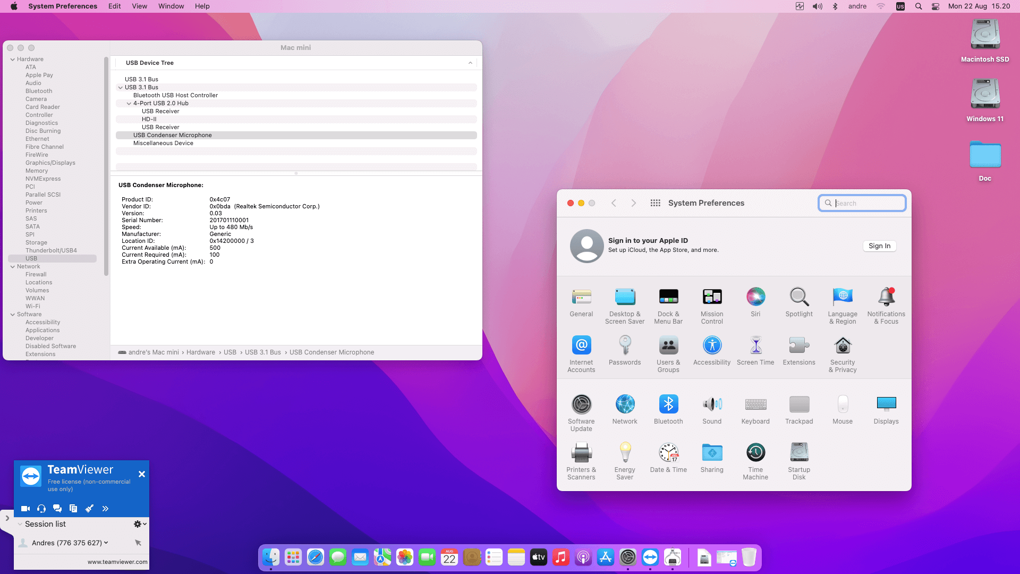Open the Window menu

[x=171, y=6]
